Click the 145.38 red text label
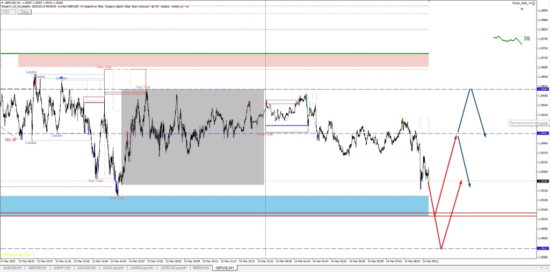 point(10,139)
